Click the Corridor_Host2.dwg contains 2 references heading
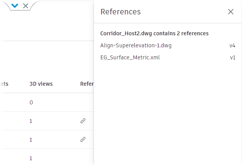Screen dimensions: 242x166 point(154,33)
